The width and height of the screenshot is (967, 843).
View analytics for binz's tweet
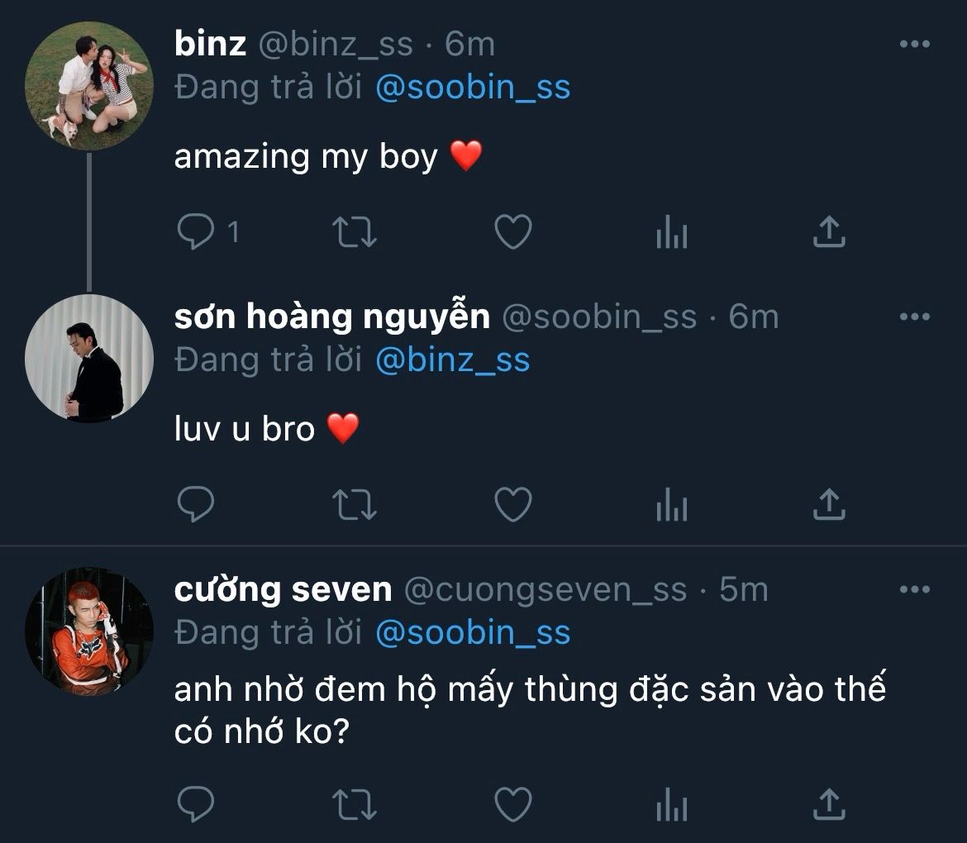671,235
